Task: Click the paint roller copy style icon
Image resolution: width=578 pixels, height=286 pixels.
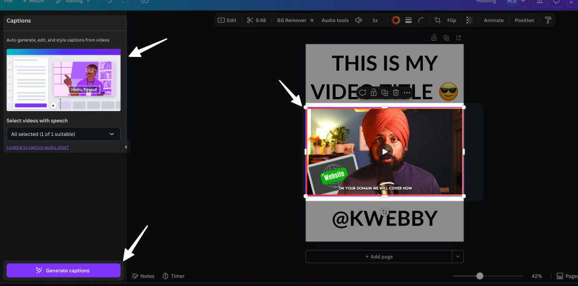Action: [548, 20]
